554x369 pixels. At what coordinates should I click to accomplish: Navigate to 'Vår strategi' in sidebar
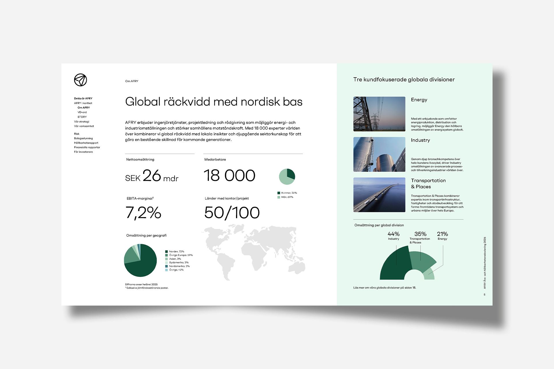pos(82,122)
